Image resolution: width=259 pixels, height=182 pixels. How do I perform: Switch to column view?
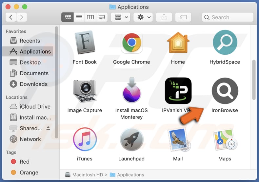tap(90, 17)
